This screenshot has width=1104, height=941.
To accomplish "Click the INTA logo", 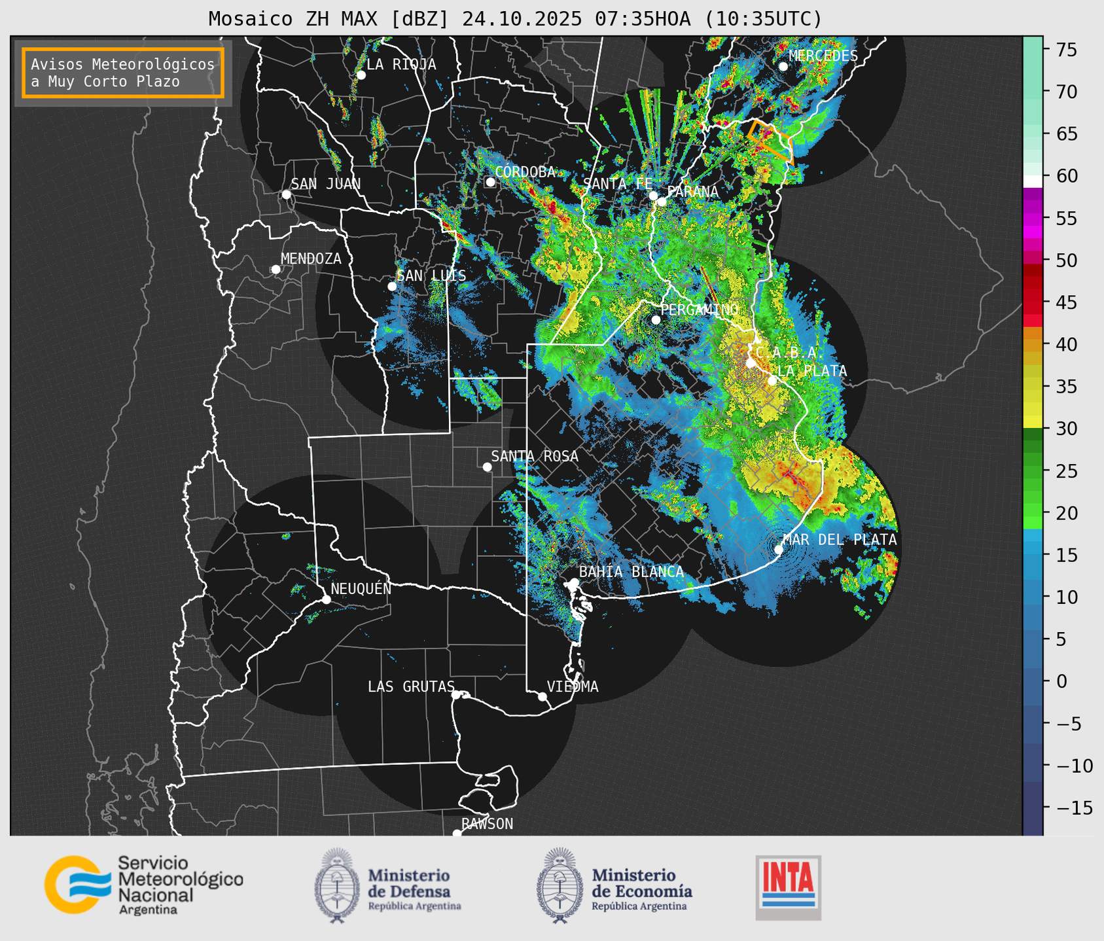I will [x=789, y=887].
